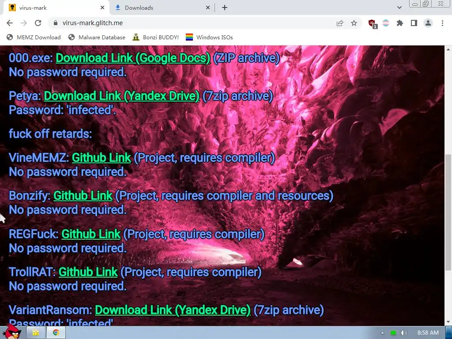The height and width of the screenshot is (339, 452).
Task: Click the lock icon in the address bar
Action: point(56,23)
